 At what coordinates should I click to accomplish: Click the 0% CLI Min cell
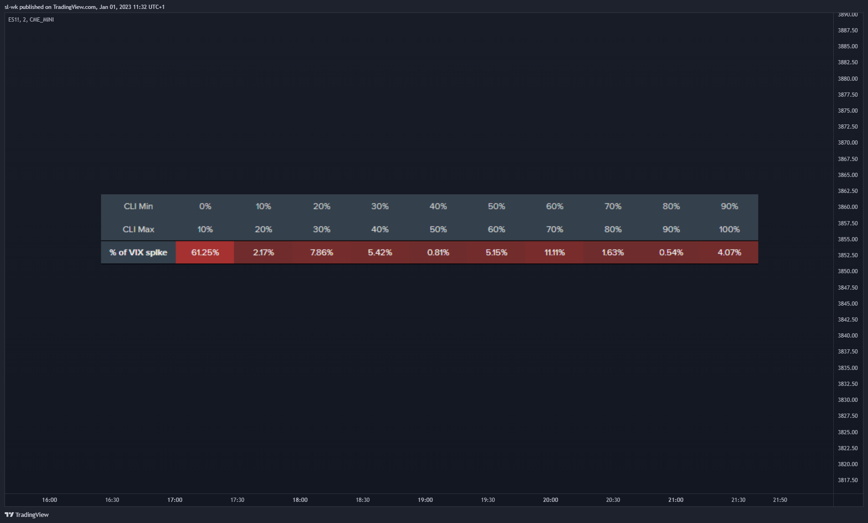coord(205,206)
